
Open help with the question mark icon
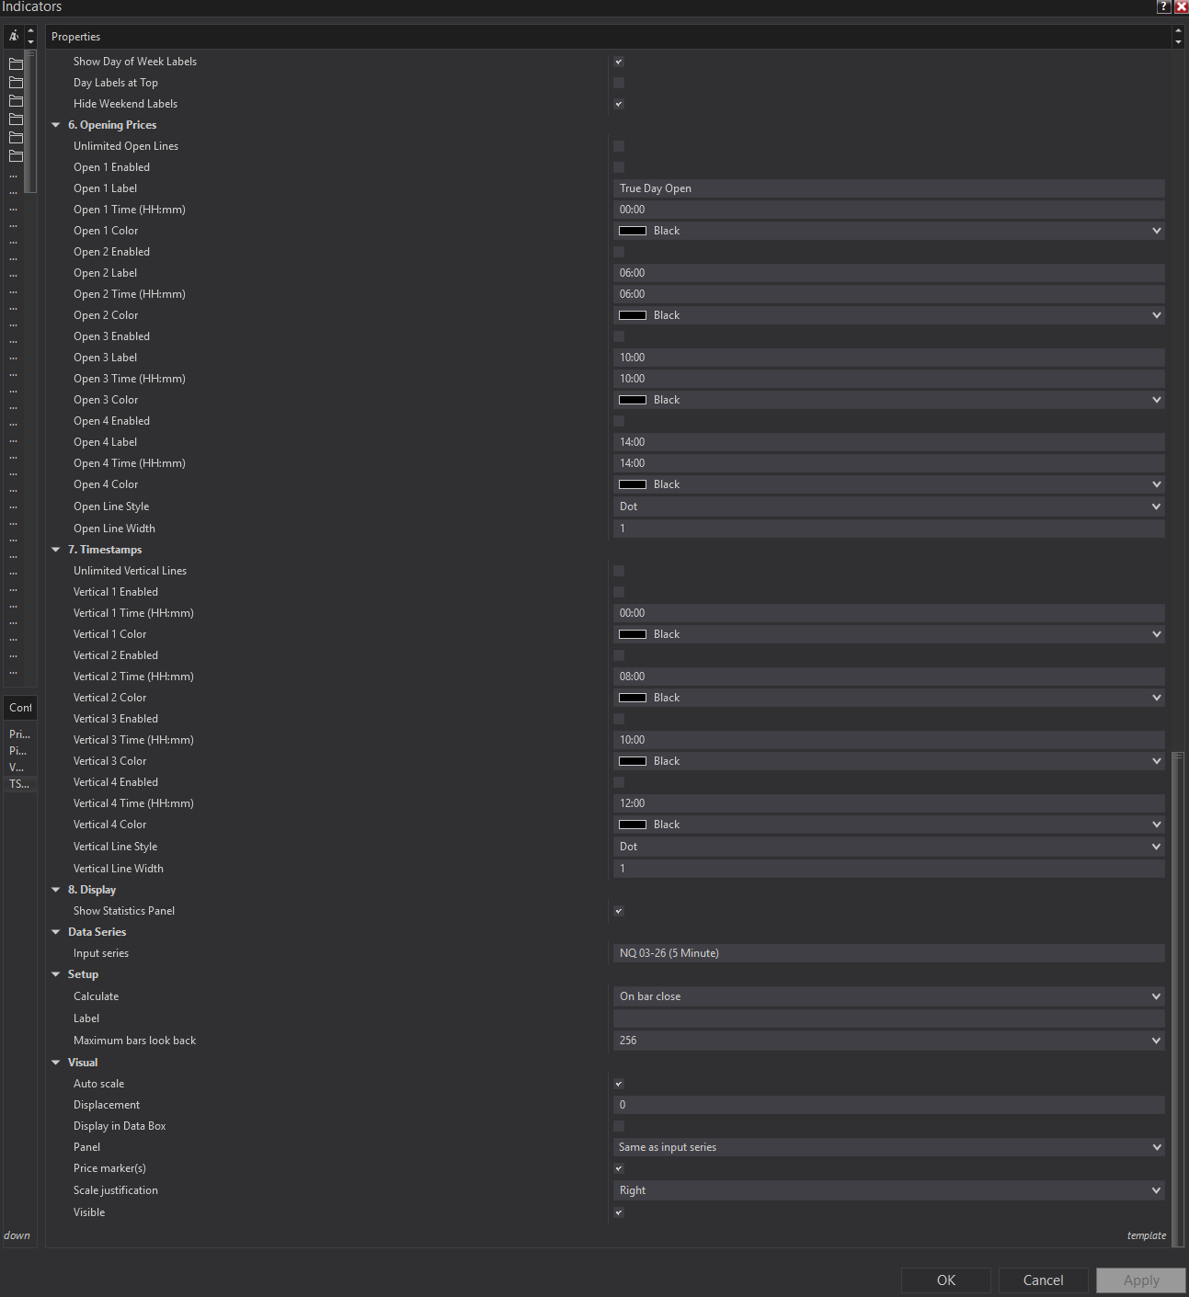(1164, 6)
